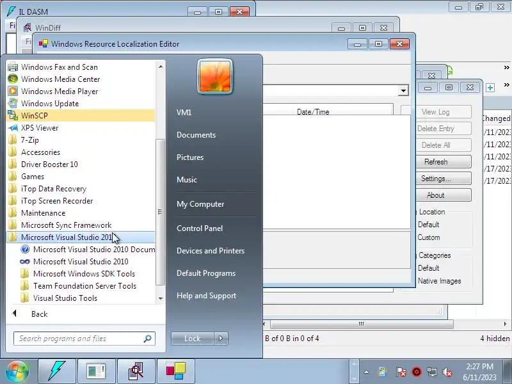This screenshot has width=512, height=384.
Task: Open Control Panel from the Start menu
Action: [x=200, y=228]
